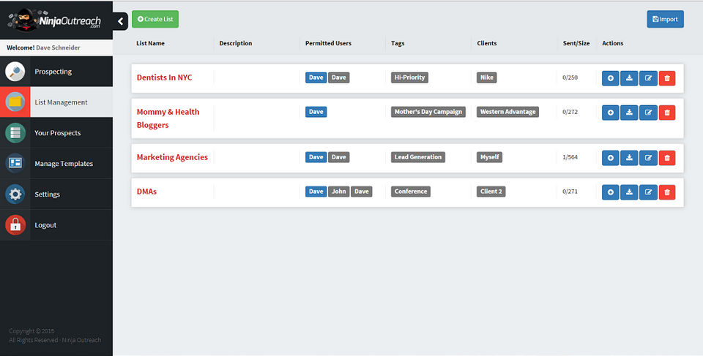
Task: Click the Hi-Priority tag
Action: (x=409, y=77)
